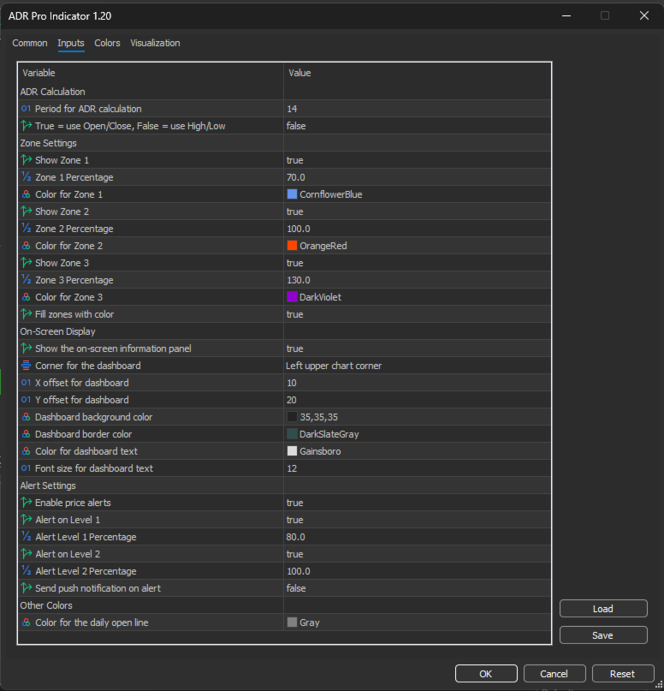Click the fraction icon beside Alert Level 1 Percentage

[x=27, y=537]
